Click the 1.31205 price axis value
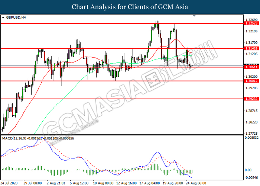The image size is (260, 186). (251, 54)
